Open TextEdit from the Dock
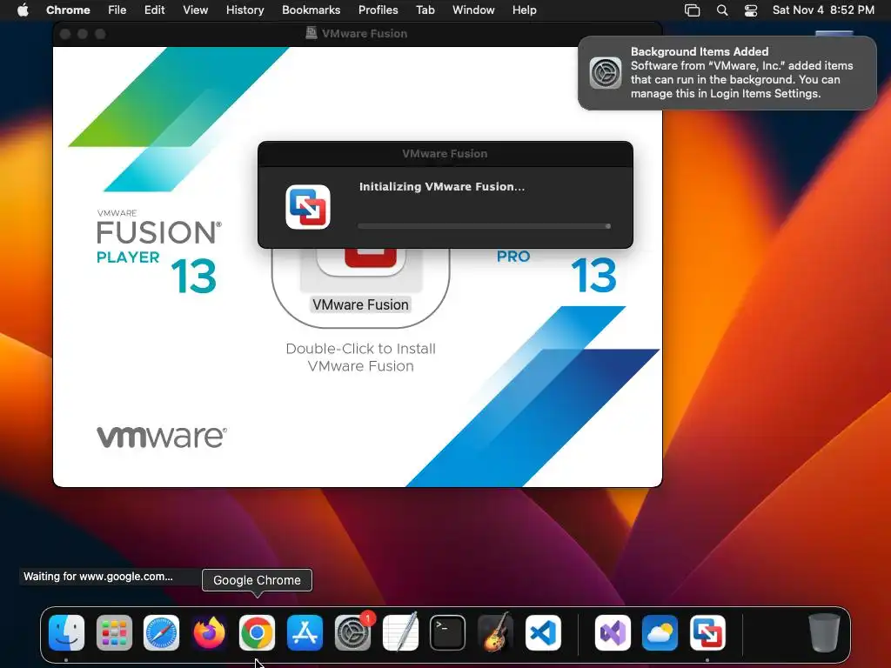This screenshot has height=668, width=891. tap(400, 632)
